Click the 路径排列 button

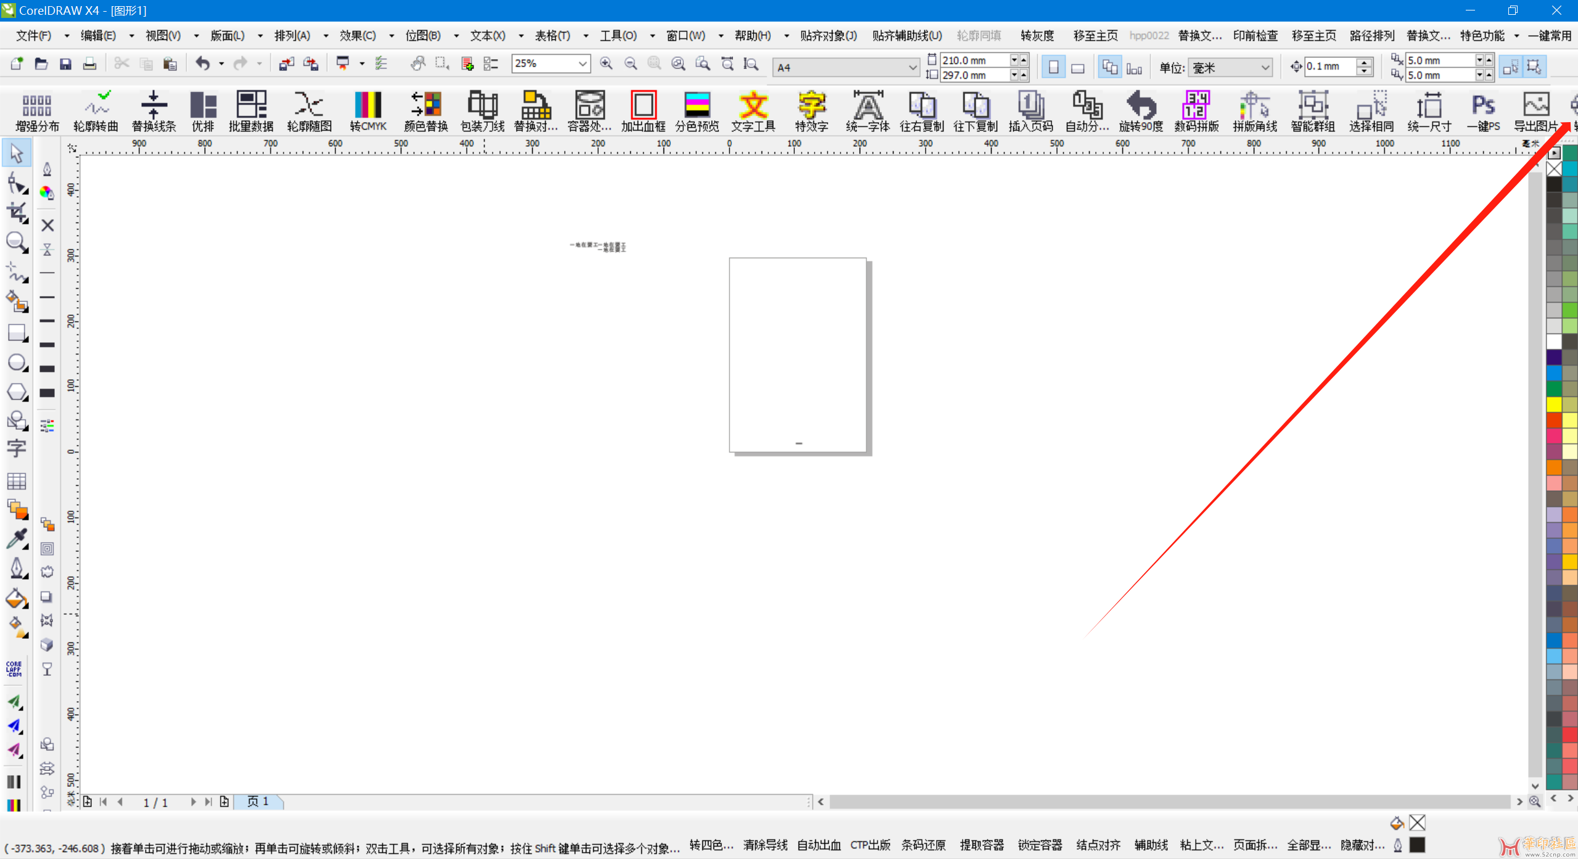pyautogui.click(x=1372, y=36)
